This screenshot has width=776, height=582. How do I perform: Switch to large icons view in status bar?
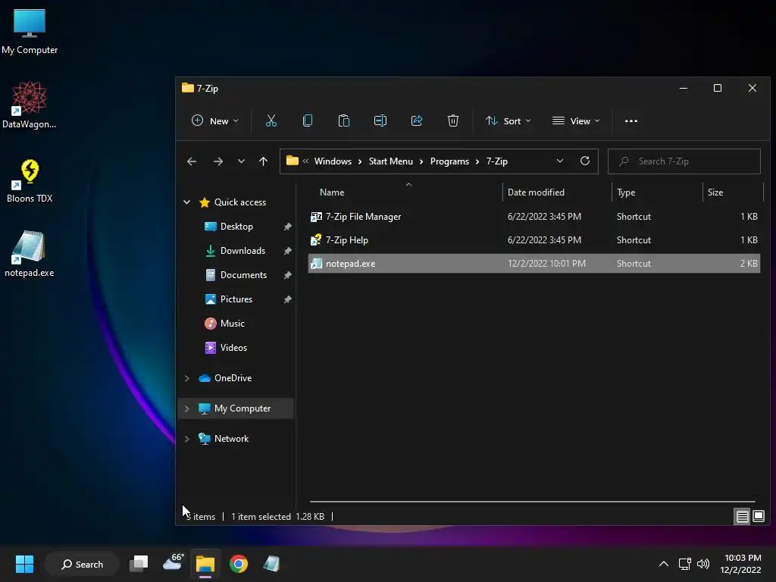tap(759, 517)
